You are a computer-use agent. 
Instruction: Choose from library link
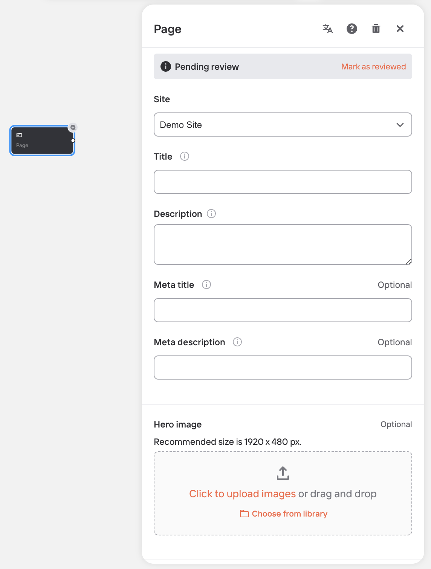[284, 514]
